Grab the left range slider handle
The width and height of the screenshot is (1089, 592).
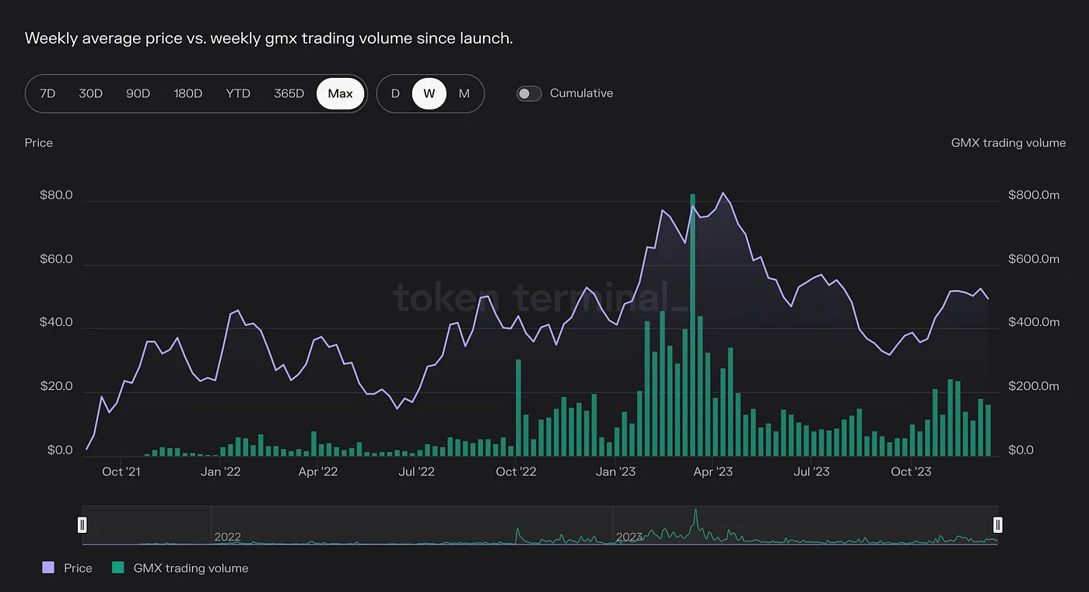82,524
